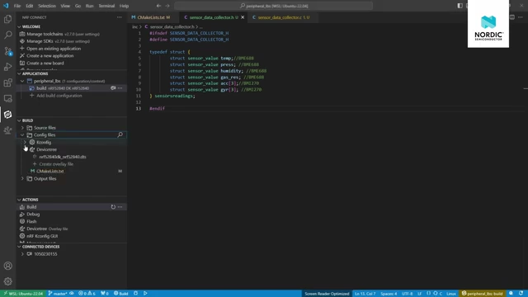Viewport: 528px width, 297px height.
Task: Click Ln 13, Col 7 cursor position
Action: pos(365,294)
